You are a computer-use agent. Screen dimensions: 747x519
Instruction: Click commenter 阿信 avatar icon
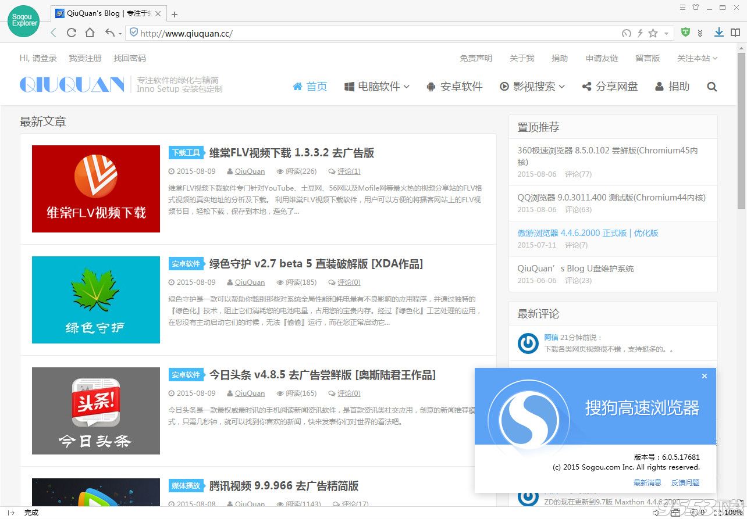pos(528,343)
